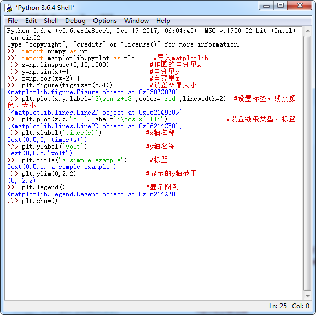
Task: Minimize the Python Shell window
Action: pos(266,6)
